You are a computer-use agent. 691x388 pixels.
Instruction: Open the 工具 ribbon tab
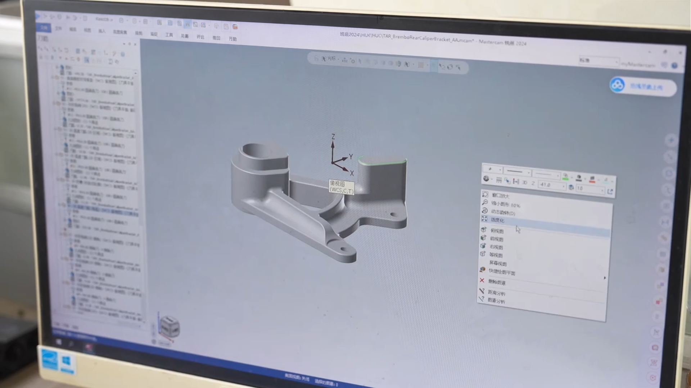(169, 35)
